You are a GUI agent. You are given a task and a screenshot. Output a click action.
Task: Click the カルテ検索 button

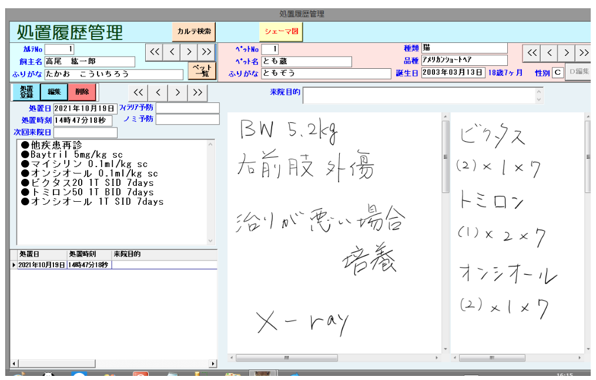[x=194, y=31]
